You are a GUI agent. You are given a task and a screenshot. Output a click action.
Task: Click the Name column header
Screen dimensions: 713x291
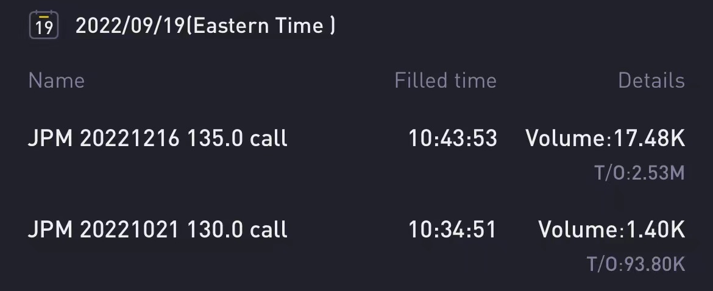click(57, 81)
